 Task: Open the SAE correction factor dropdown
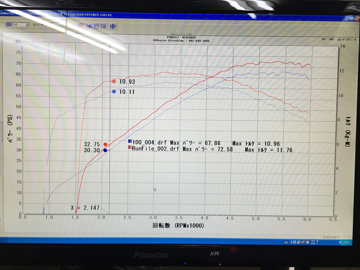pos(27,24)
